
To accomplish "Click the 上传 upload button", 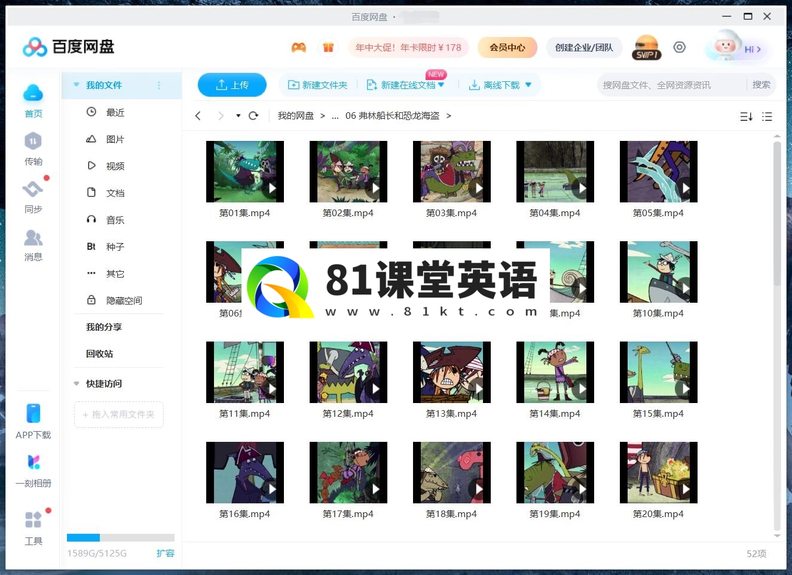I will pos(232,85).
